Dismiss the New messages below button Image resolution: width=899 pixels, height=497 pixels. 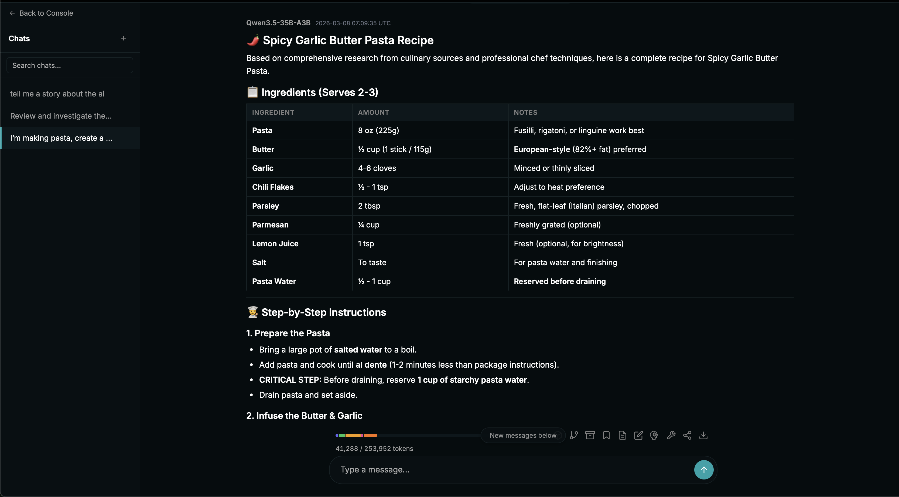[522, 435]
